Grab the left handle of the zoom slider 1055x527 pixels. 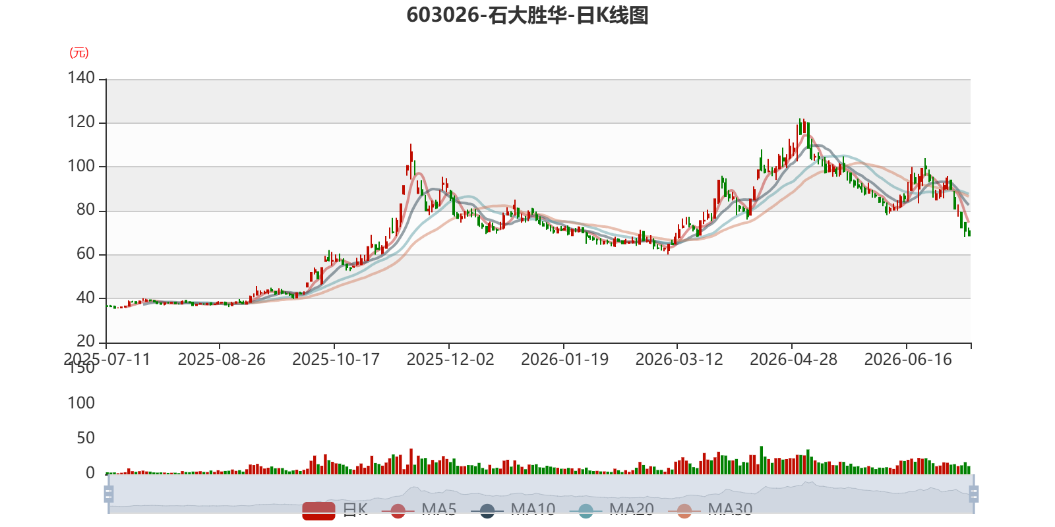click(109, 494)
